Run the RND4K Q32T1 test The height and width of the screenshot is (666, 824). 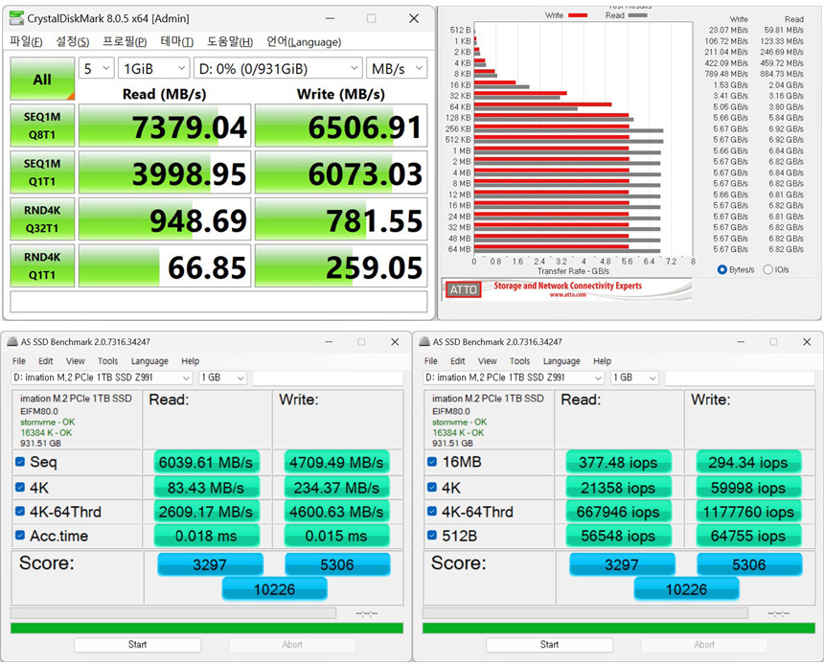click(42, 219)
